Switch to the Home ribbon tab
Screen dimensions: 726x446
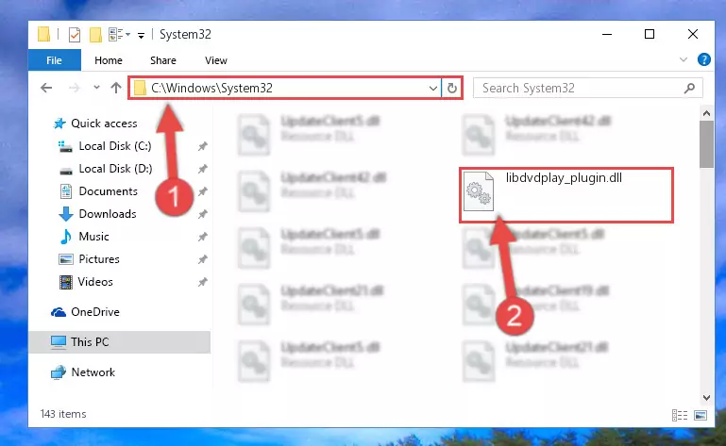(x=109, y=60)
